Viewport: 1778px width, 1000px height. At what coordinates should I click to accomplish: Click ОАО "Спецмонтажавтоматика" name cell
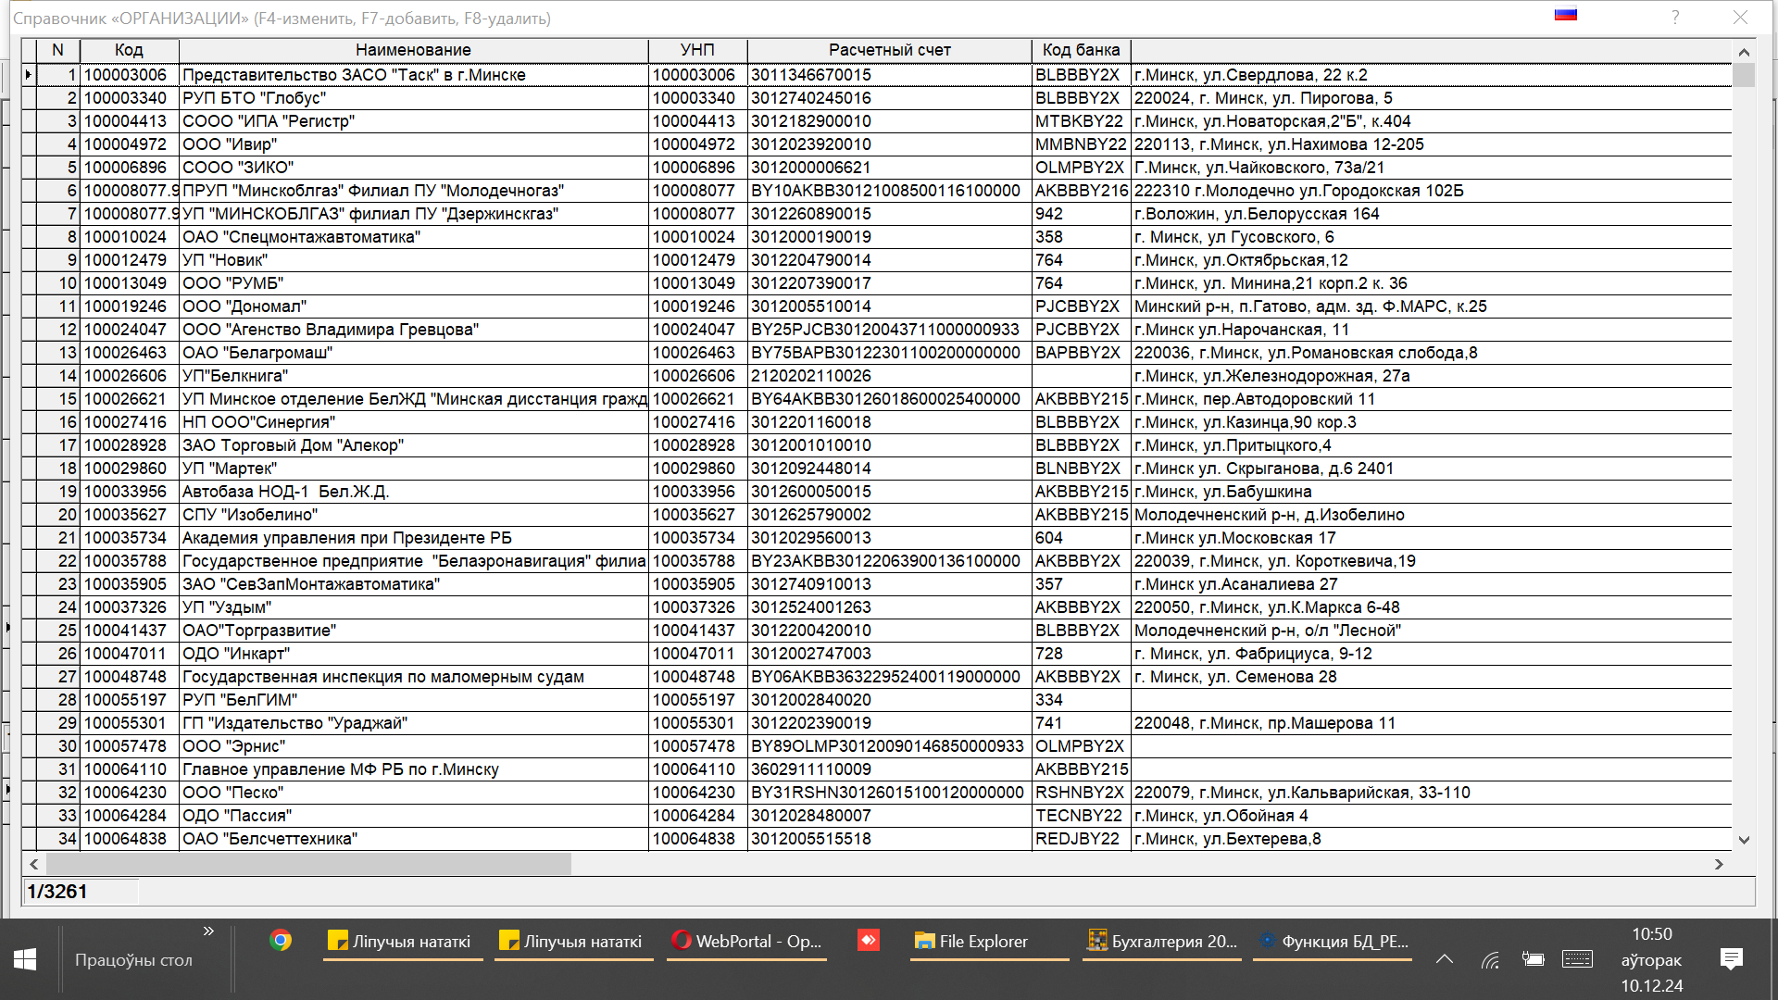413,237
